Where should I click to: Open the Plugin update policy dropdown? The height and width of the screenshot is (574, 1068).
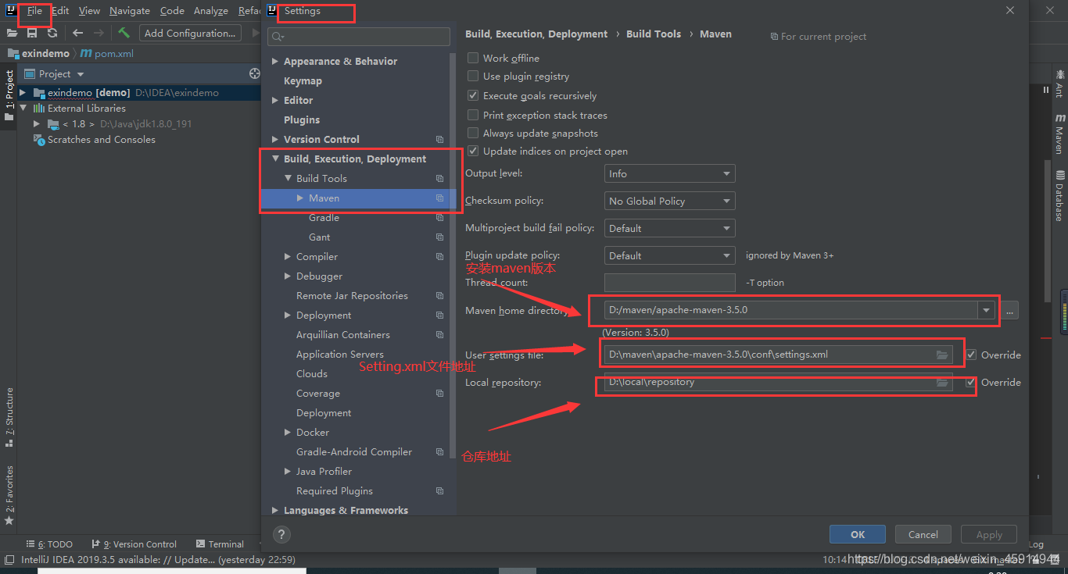[670, 255]
